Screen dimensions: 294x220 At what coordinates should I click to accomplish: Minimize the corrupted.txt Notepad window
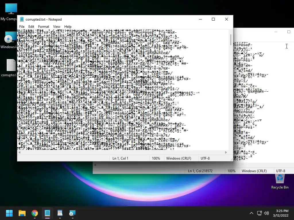(200, 19)
